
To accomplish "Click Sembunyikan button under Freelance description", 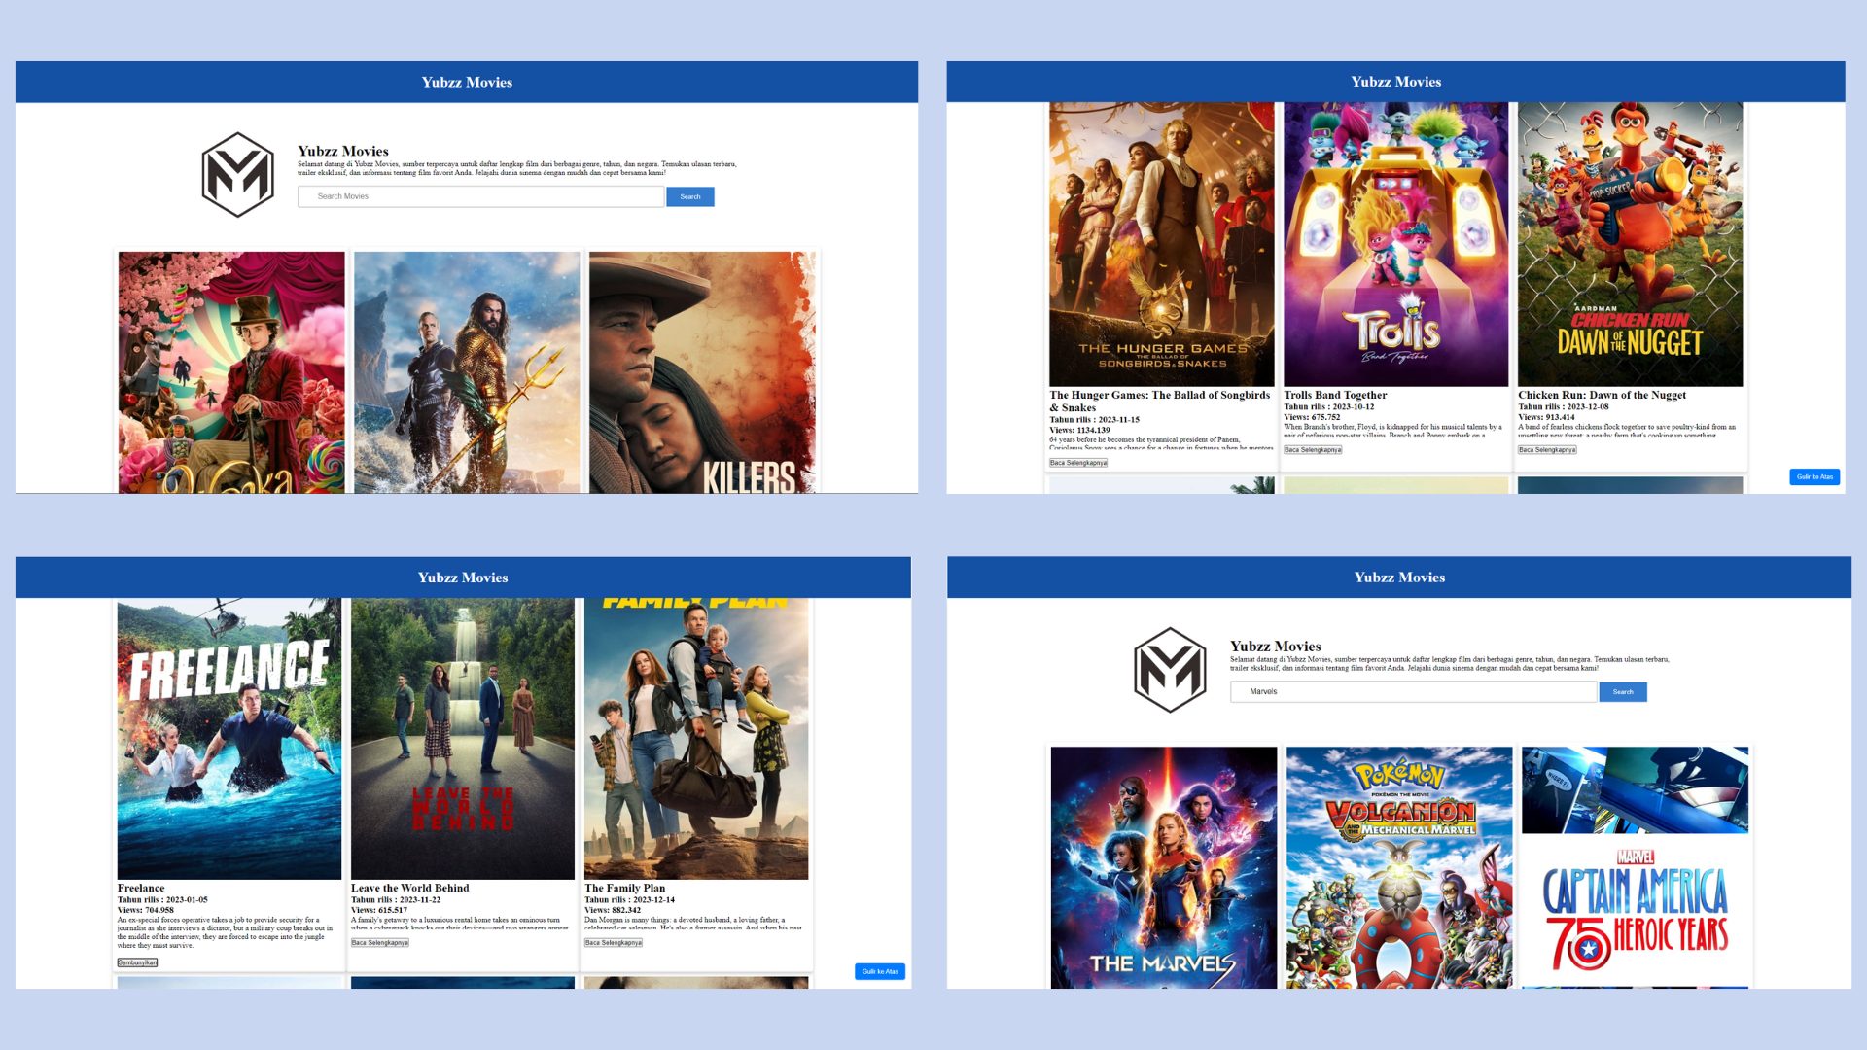I will (x=137, y=962).
